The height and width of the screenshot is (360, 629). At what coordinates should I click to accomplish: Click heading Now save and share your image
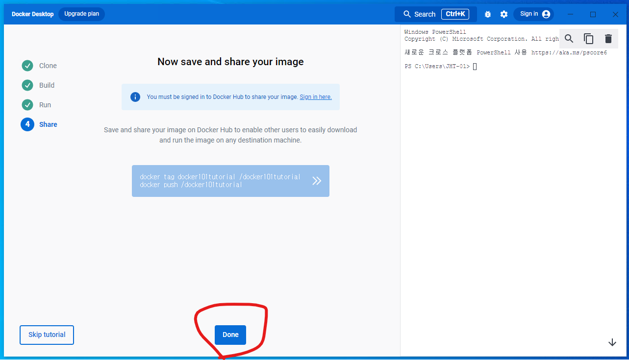tap(230, 62)
